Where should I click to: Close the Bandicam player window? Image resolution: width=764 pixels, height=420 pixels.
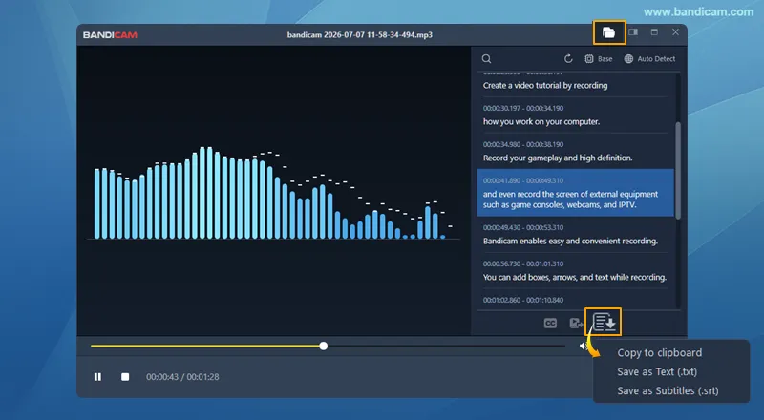coord(675,32)
